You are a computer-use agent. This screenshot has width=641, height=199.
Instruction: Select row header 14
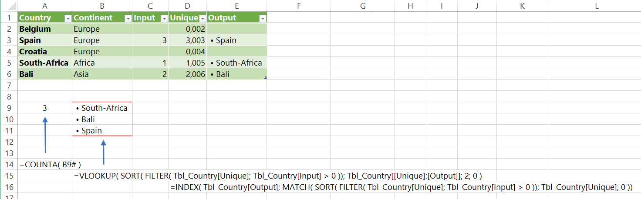(x=9, y=164)
